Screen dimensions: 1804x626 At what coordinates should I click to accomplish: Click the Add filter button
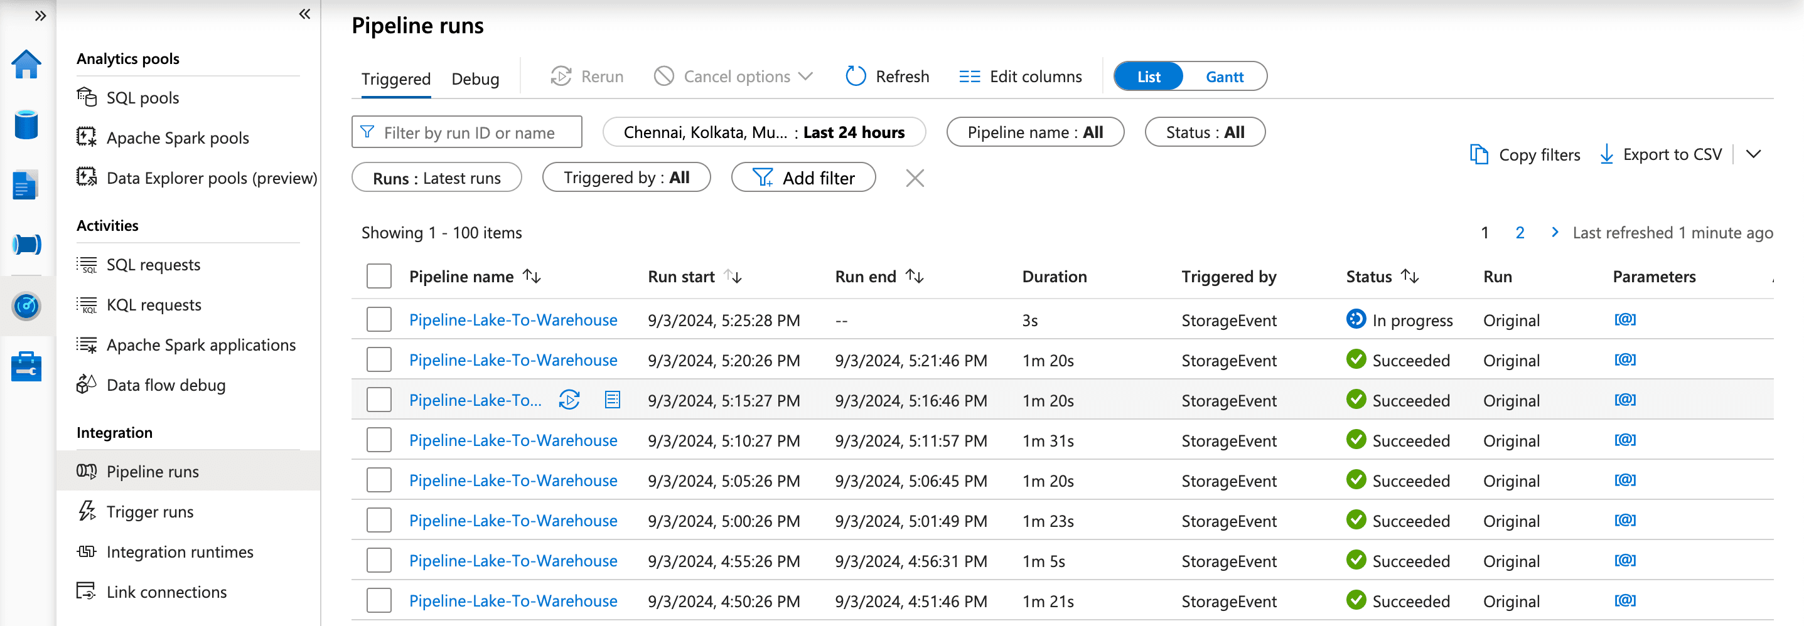803,178
